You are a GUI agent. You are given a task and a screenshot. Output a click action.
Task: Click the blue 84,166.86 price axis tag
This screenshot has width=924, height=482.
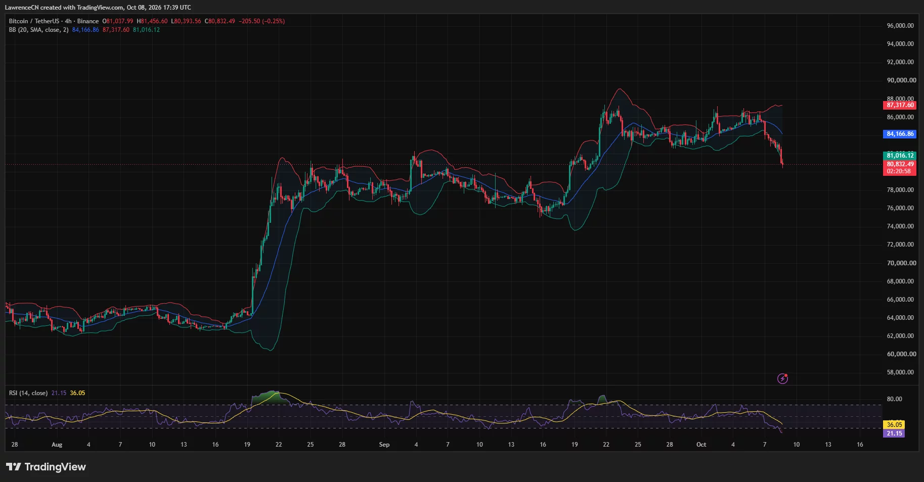coord(900,134)
